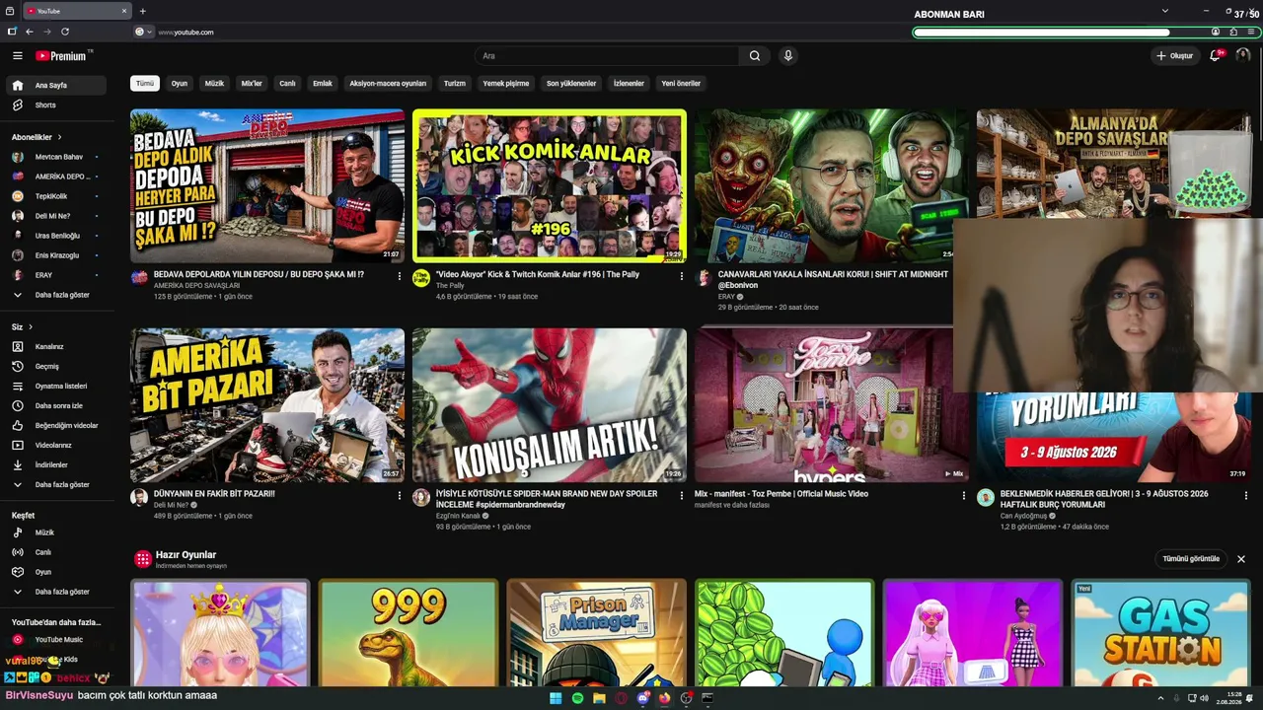Viewport: 1263px width, 710px height.
Task: Open options for BEDAVA DEPOLARDA video
Action: tap(400, 276)
